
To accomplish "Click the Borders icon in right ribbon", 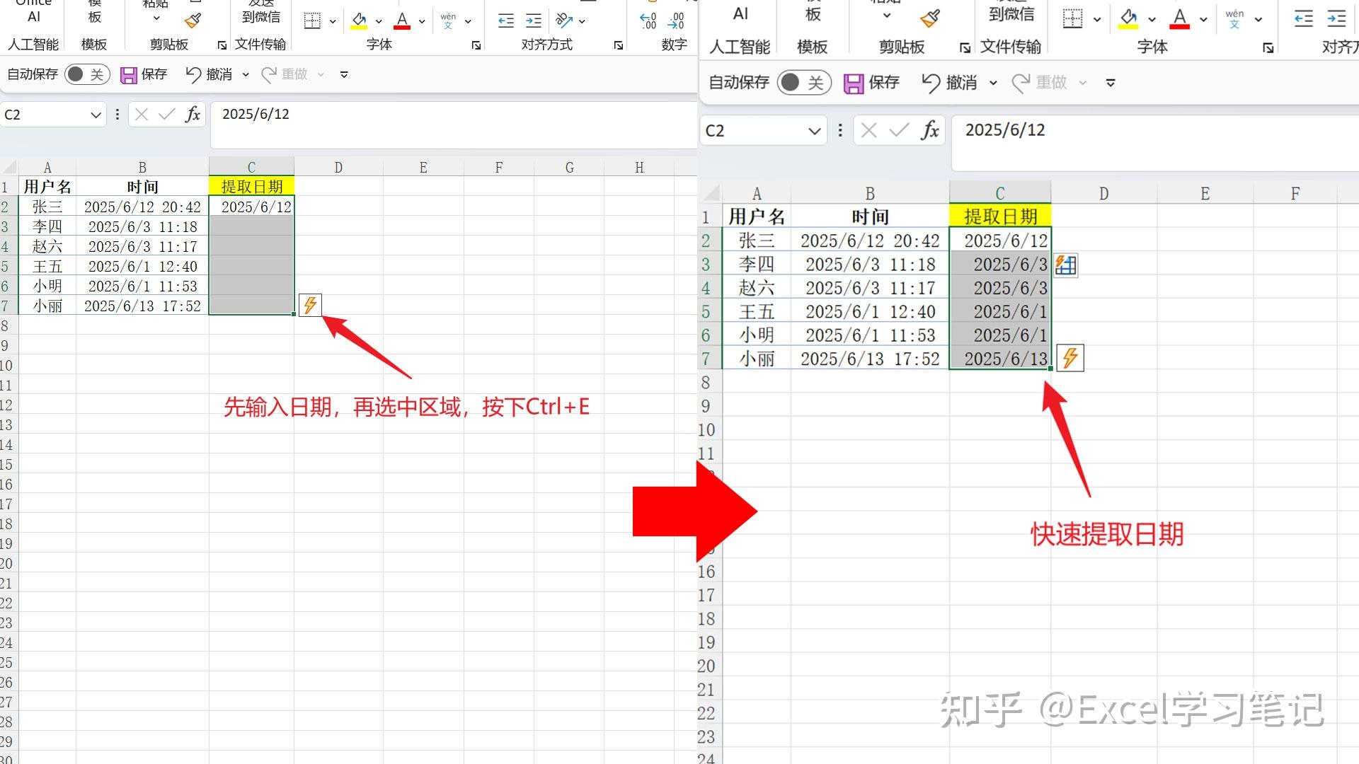I will [x=1072, y=19].
